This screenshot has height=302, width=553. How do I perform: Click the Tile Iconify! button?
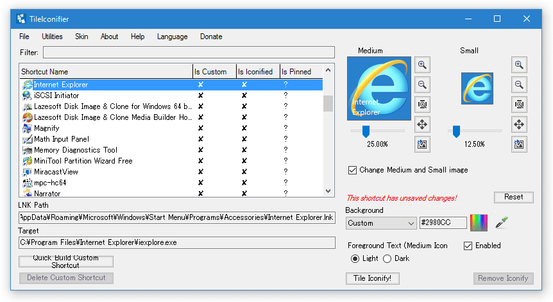tap(373, 278)
